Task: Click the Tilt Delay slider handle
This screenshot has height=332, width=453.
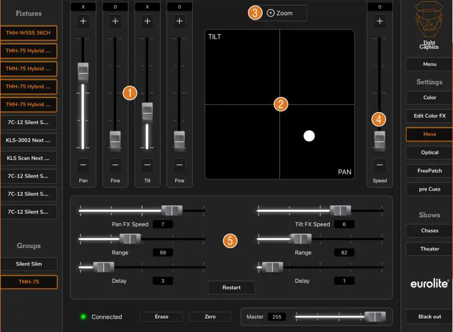Action: (273, 267)
